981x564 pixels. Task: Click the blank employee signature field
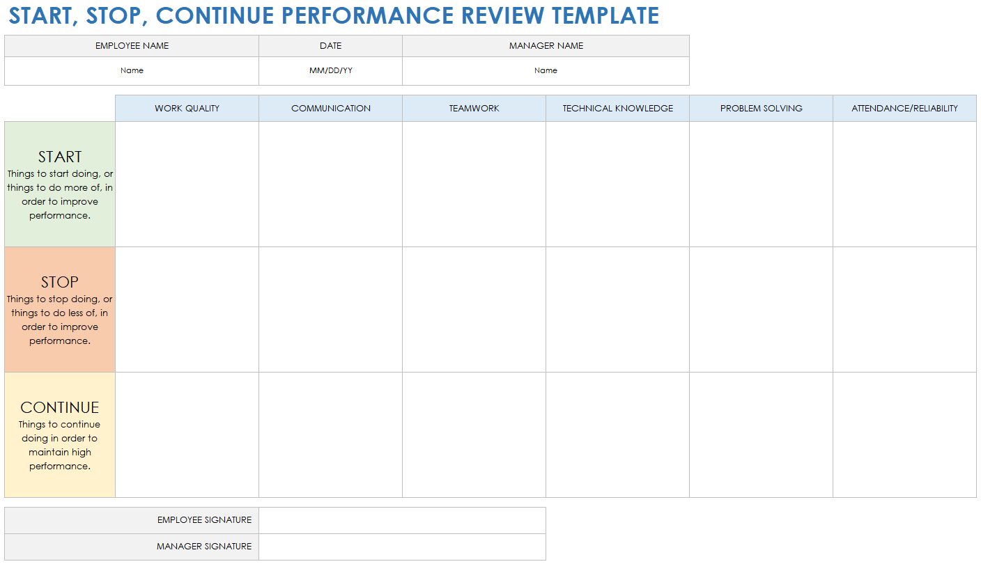pyautogui.click(x=403, y=520)
